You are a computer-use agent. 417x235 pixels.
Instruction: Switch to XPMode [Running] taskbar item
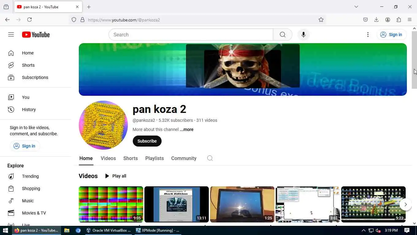click(158, 230)
